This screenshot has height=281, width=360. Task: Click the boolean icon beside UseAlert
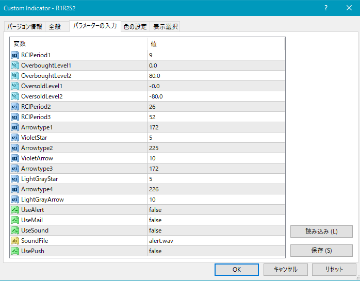pyautogui.click(x=14, y=210)
